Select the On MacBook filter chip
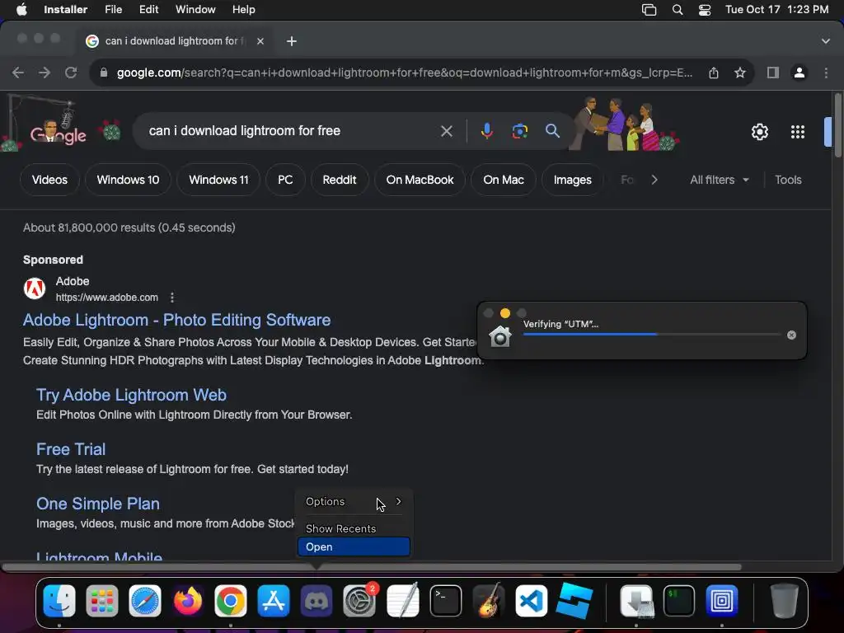Image resolution: width=844 pixels, height=633 pixels. click(420, 180)
